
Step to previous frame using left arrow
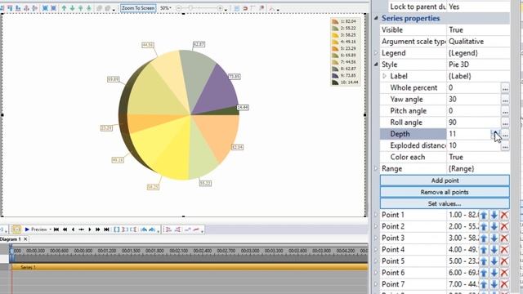coord(73,229)
